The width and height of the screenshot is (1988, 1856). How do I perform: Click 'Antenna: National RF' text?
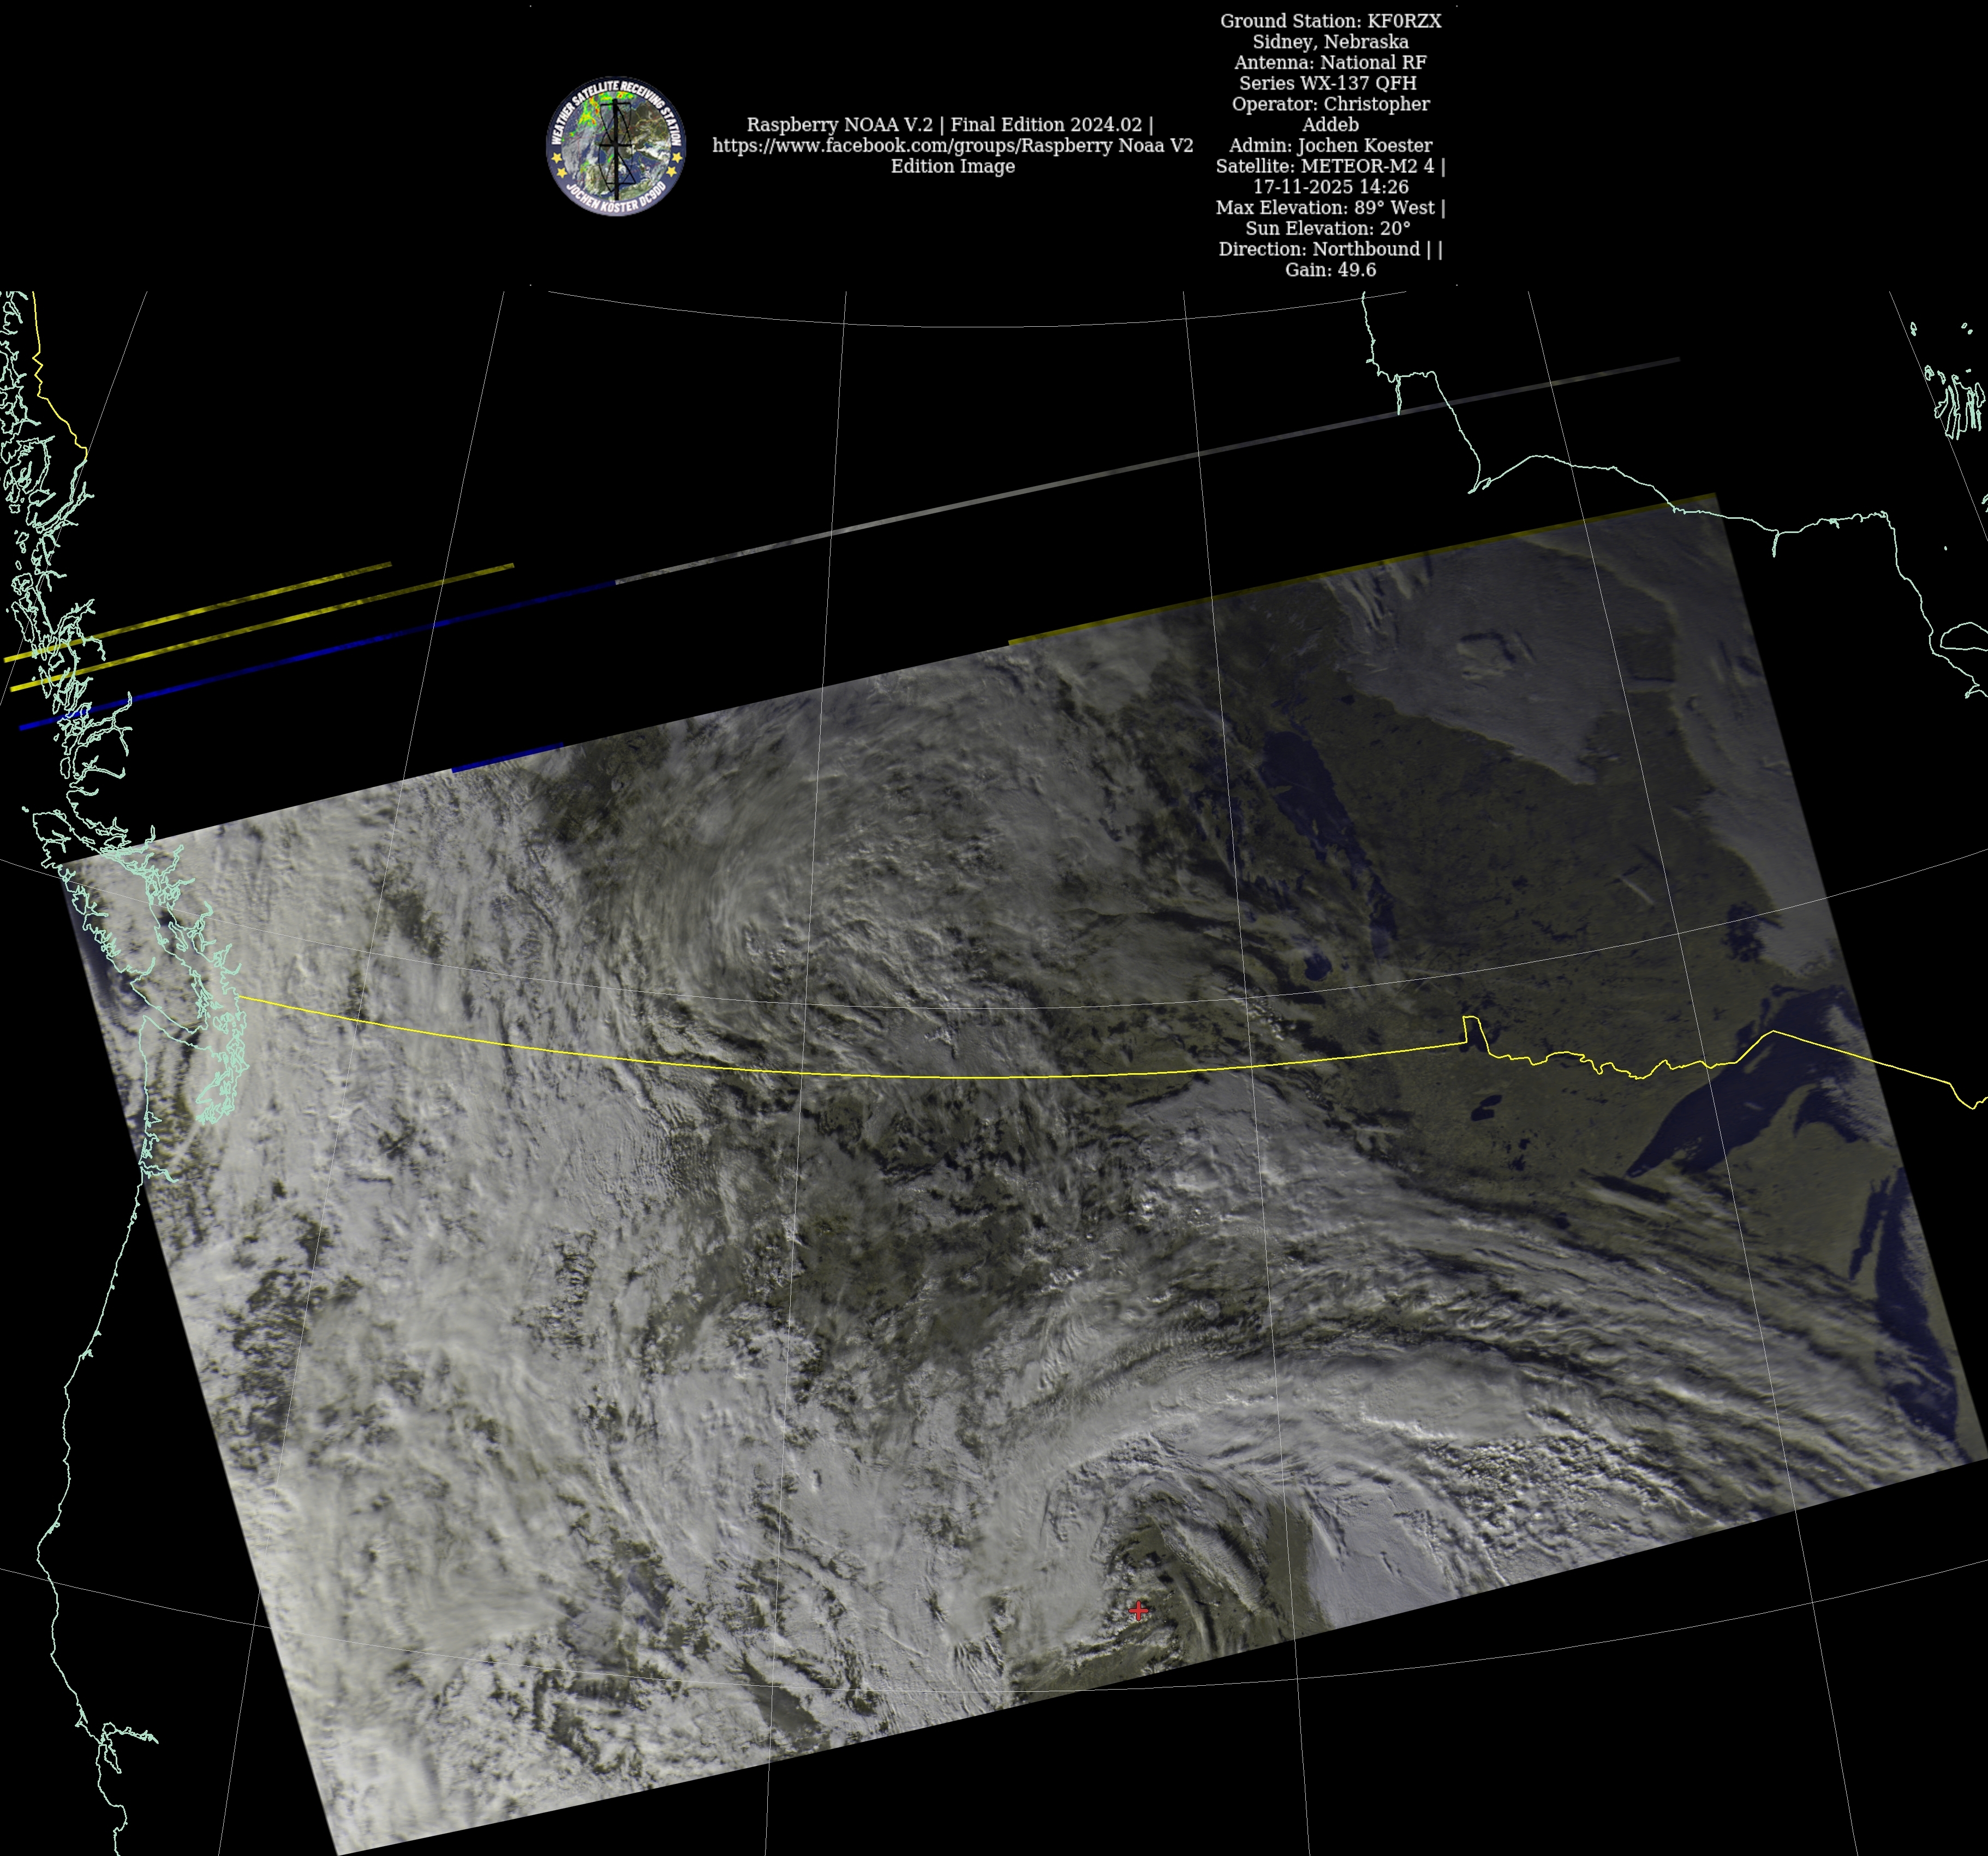pos(1330,63)
